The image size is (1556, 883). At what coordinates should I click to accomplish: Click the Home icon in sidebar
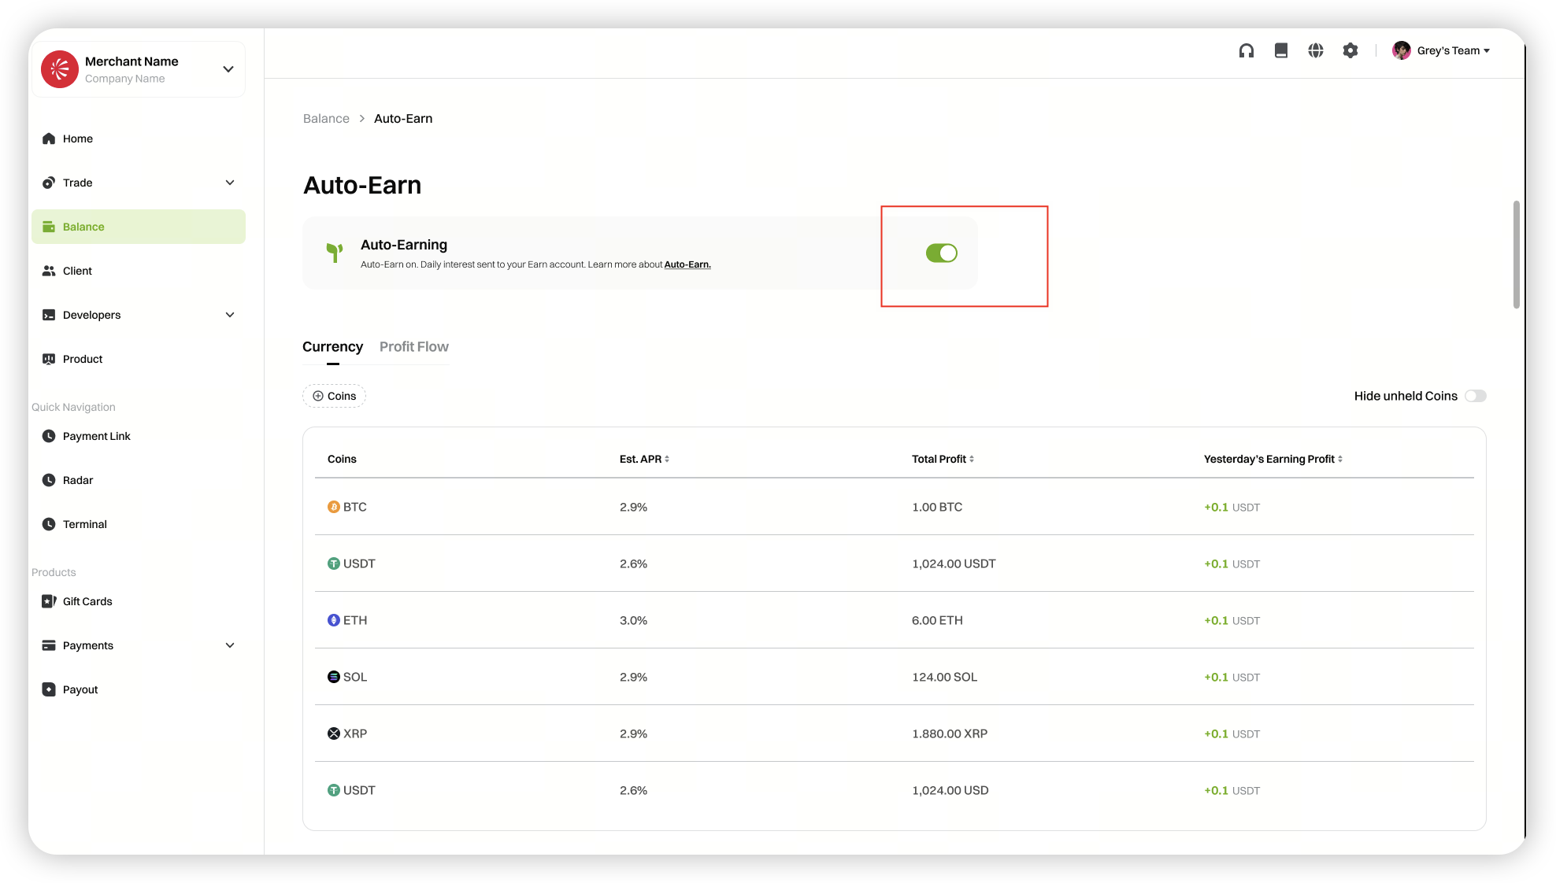[49, 139]
